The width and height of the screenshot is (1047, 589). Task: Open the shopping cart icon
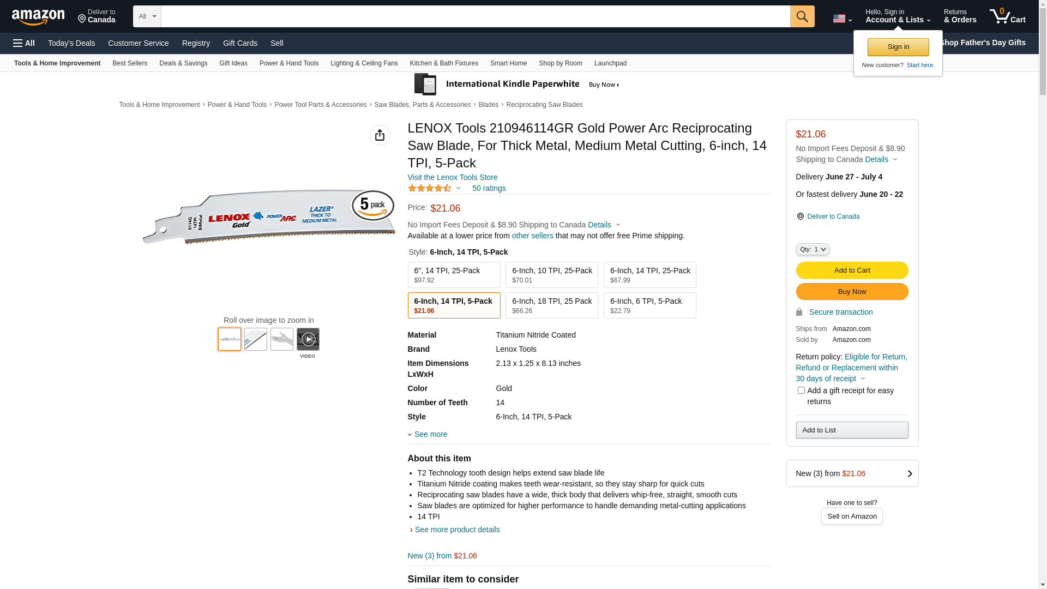[1007, 16]
